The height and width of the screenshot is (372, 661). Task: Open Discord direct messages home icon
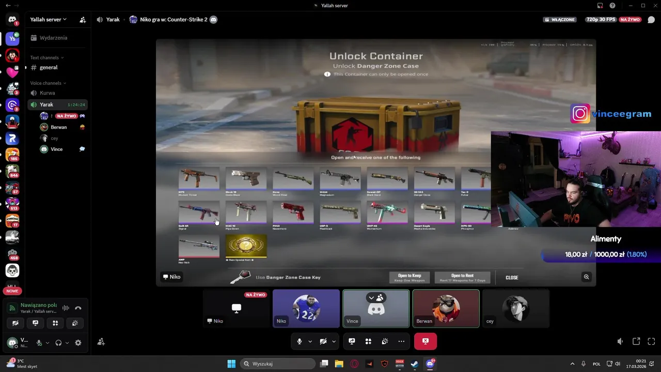pos(12,20)
